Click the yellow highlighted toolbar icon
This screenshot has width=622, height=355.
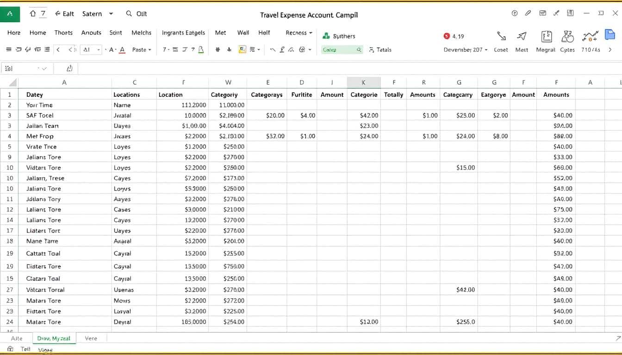(x=242, y=49)
